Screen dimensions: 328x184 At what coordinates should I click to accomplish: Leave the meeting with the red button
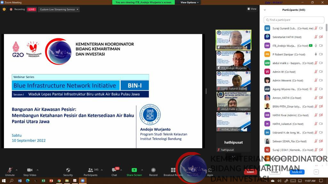(250, 172)
